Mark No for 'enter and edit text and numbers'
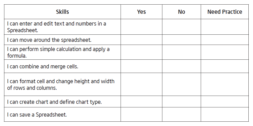Screen dimensions: 253x126 [x=181, y=27]
